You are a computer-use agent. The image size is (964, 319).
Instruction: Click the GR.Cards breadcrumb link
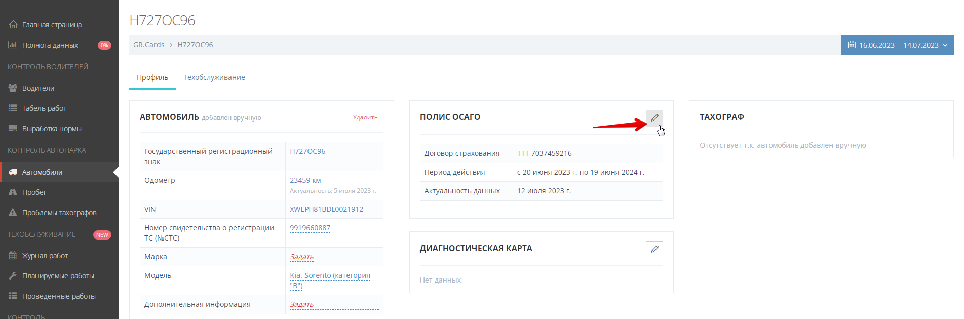[149, 45]
